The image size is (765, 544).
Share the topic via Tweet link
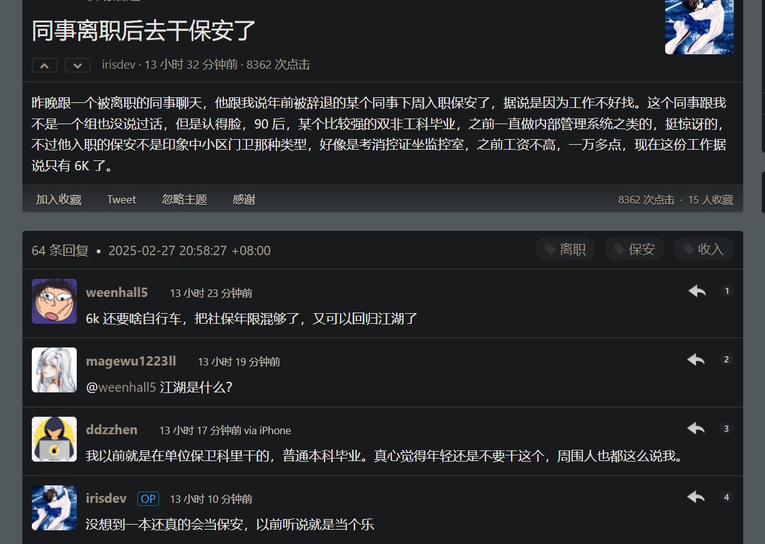pos(121,200)
